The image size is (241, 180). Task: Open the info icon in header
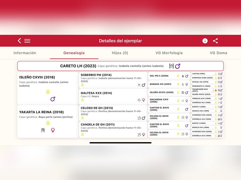(205, 41)
